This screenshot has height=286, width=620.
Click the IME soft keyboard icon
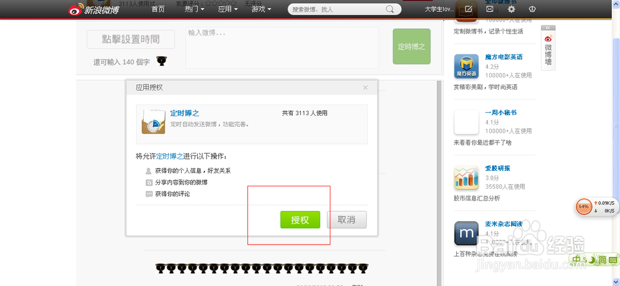613,259
